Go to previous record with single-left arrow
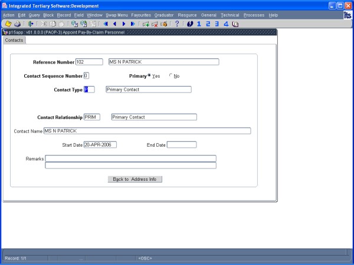 [114, 24]
